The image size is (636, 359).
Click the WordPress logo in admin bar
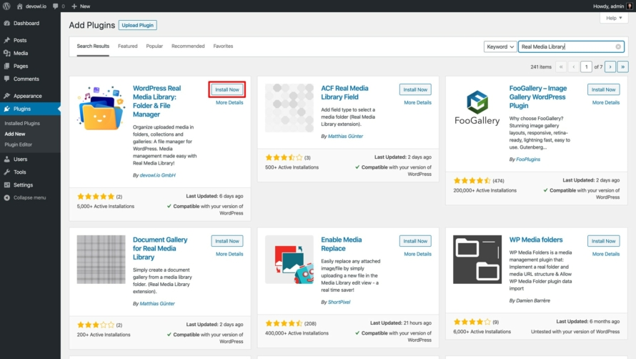coord(8,6)
